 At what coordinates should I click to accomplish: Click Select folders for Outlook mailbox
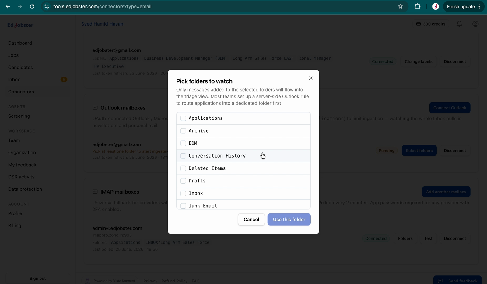pos(419,151)
